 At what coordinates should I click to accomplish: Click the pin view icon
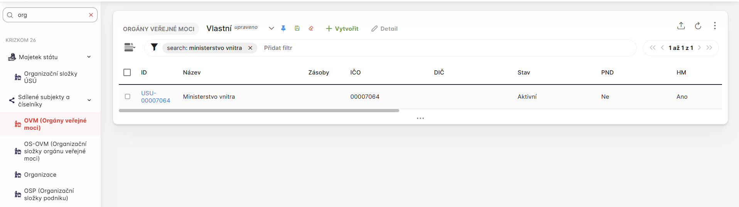[283, 28]
